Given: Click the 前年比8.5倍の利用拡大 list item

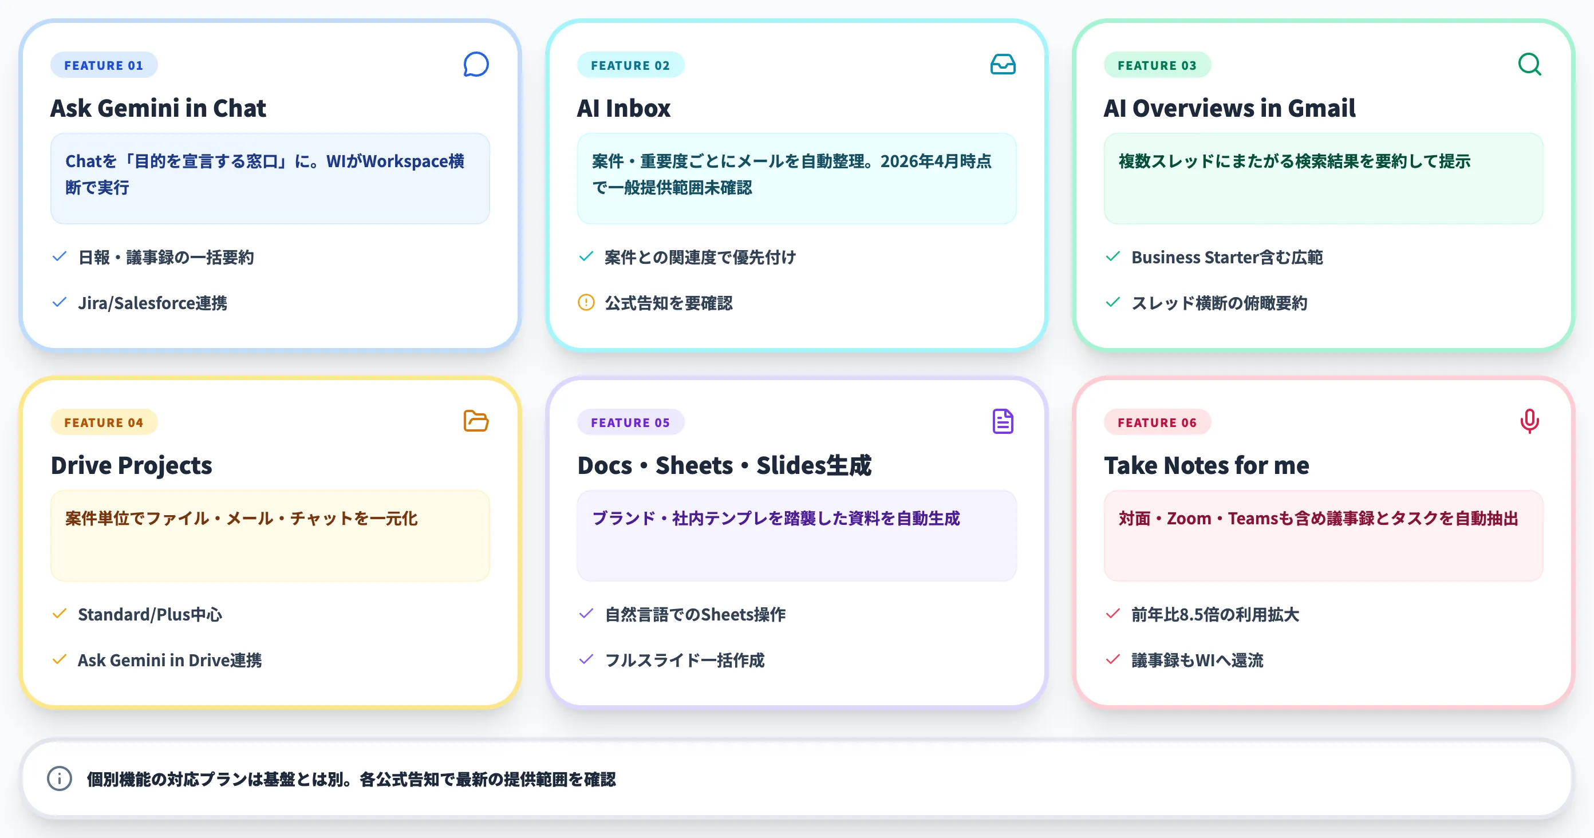Looking at the screenshot, I should coord(1215,614).
